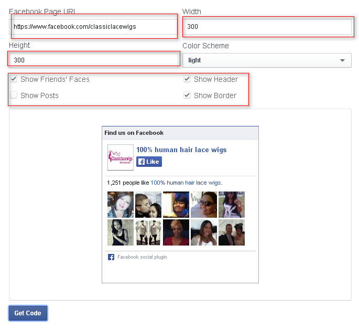Toggle the Show Border checkbox
359x330 pixels.
[187, 95]
